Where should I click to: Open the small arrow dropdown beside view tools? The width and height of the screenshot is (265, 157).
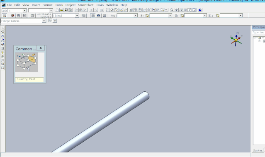(166, 10)
